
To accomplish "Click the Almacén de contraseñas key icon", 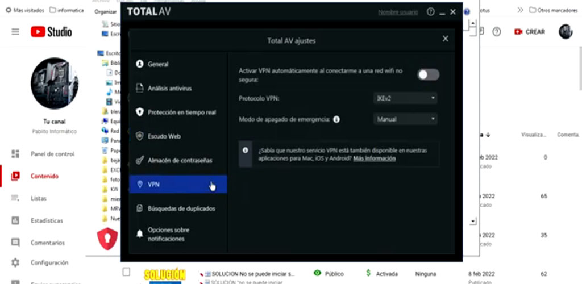I will point(140,161).
